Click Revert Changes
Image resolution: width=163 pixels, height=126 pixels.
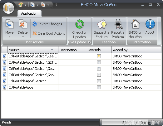(47, 24)
